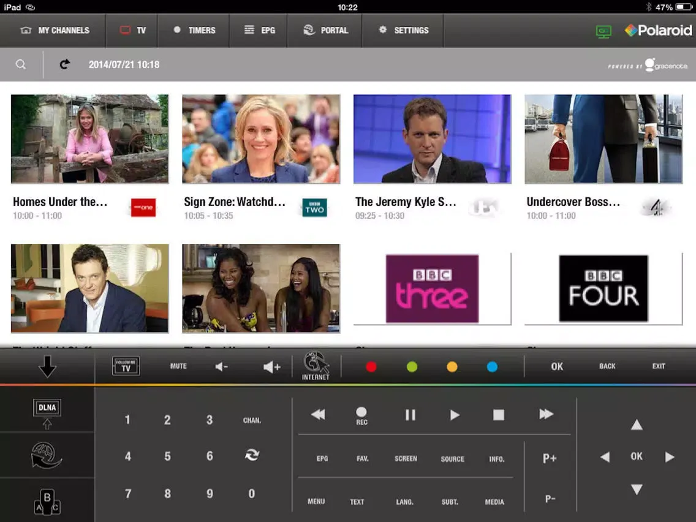Start recording with REC
This screenshot has width=696, height=522.
click(x=361, y=416)
